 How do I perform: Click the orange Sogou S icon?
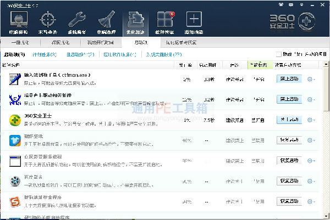click(x=15, y=201)
